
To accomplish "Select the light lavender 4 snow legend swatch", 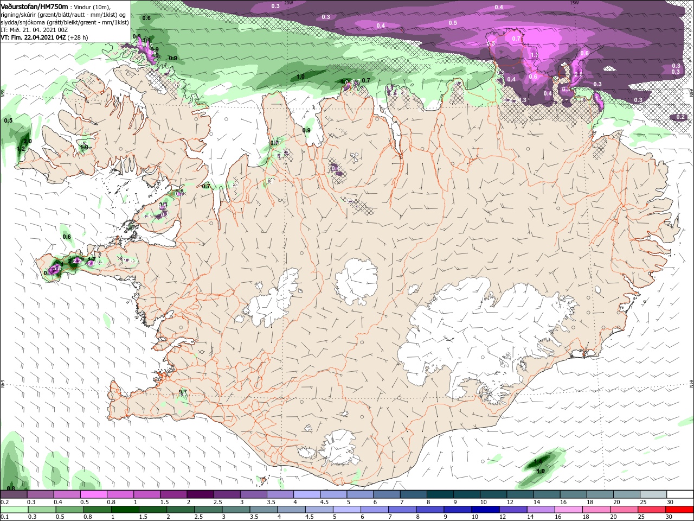I will [x=306, y=495].
